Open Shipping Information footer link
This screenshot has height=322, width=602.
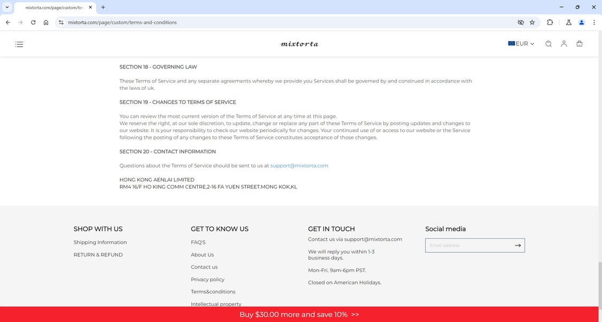[x=100, y=242]
